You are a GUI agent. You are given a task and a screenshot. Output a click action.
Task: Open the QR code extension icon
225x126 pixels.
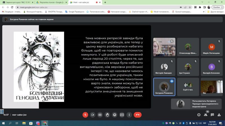click(195, 7)
